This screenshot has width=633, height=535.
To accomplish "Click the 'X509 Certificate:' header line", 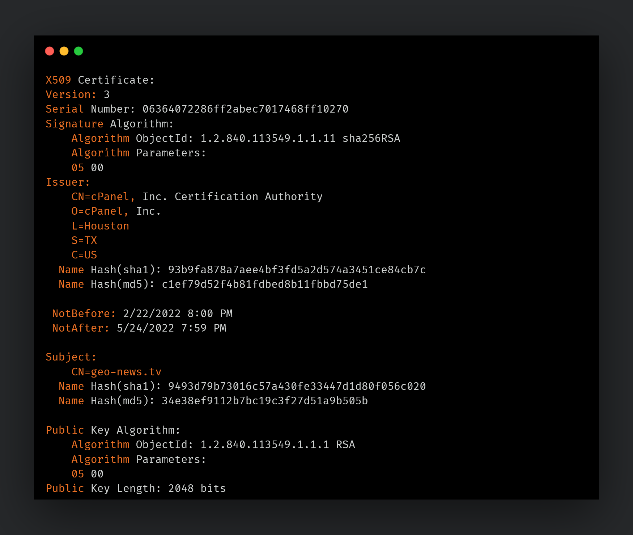I will point(100,80).
